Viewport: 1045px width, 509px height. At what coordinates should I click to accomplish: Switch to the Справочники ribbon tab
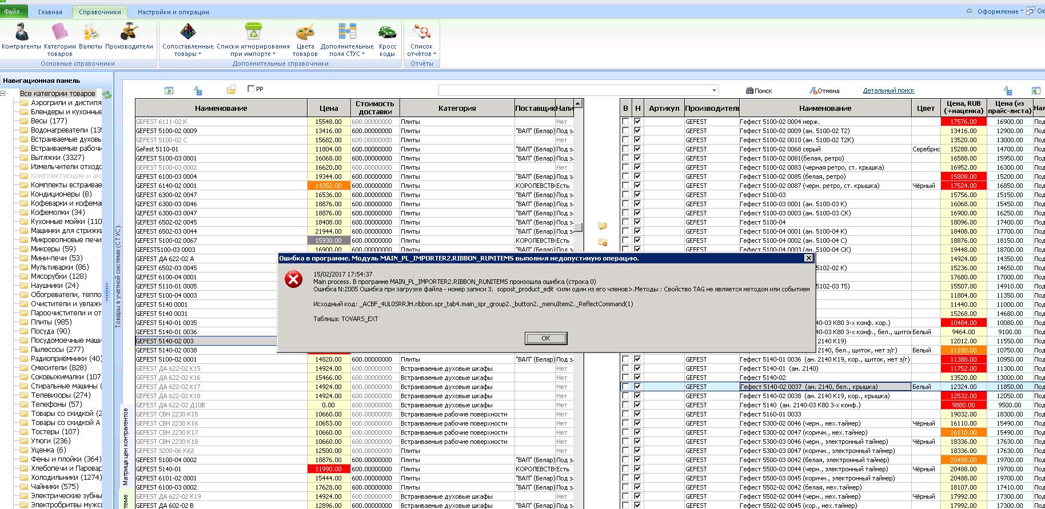100,12
